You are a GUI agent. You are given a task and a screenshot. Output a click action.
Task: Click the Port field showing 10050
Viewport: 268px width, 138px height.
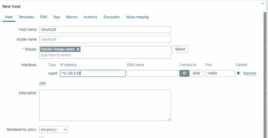[220, 73]
